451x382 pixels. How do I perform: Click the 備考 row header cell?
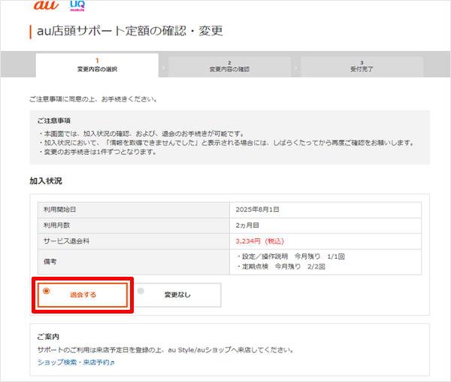[x=133, y=261]
